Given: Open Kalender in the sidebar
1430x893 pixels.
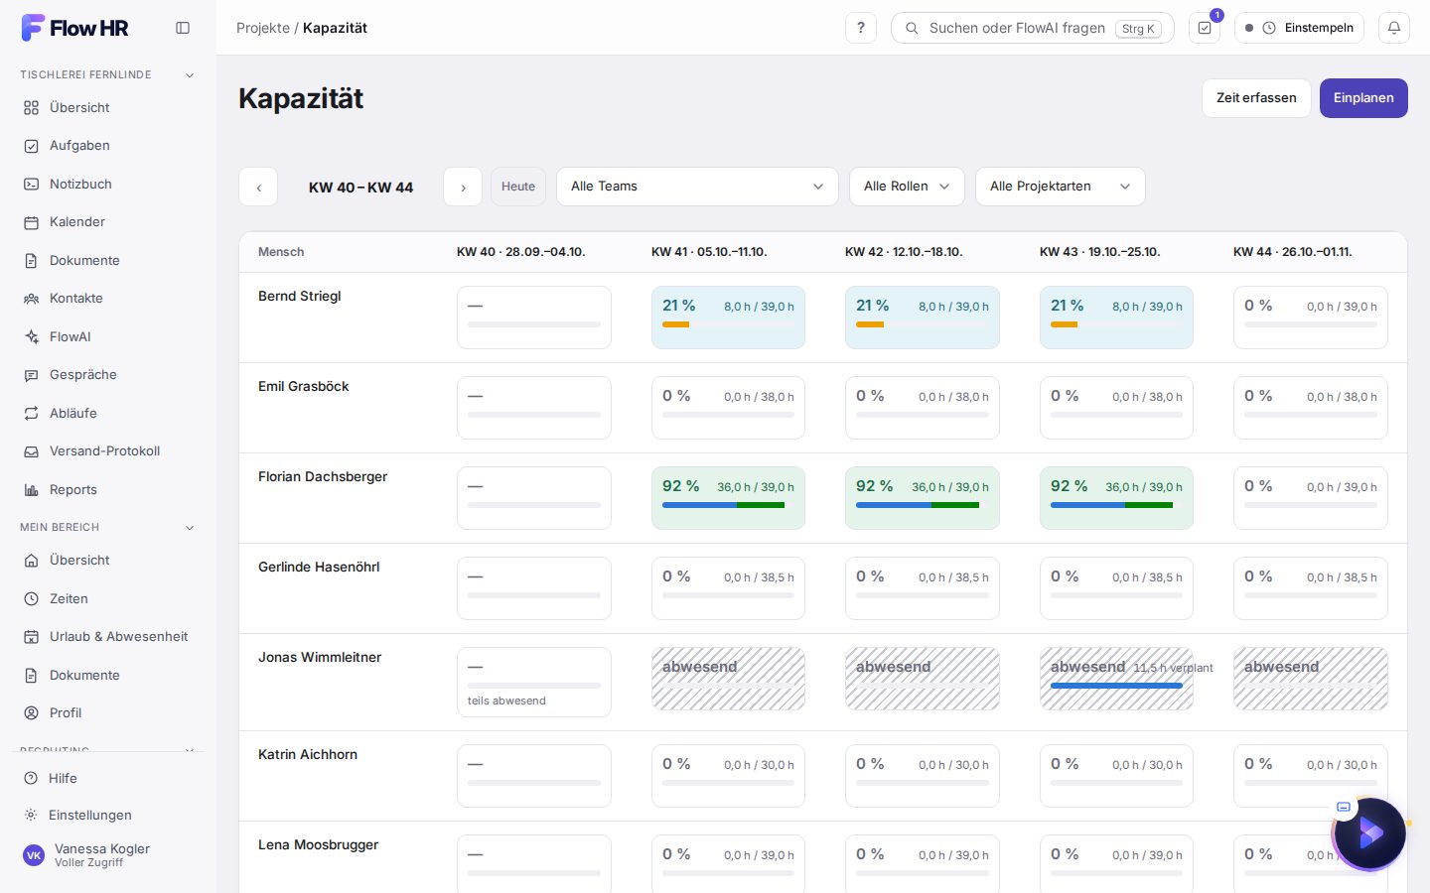Looking at the screenshot, I should coord(108,222).
